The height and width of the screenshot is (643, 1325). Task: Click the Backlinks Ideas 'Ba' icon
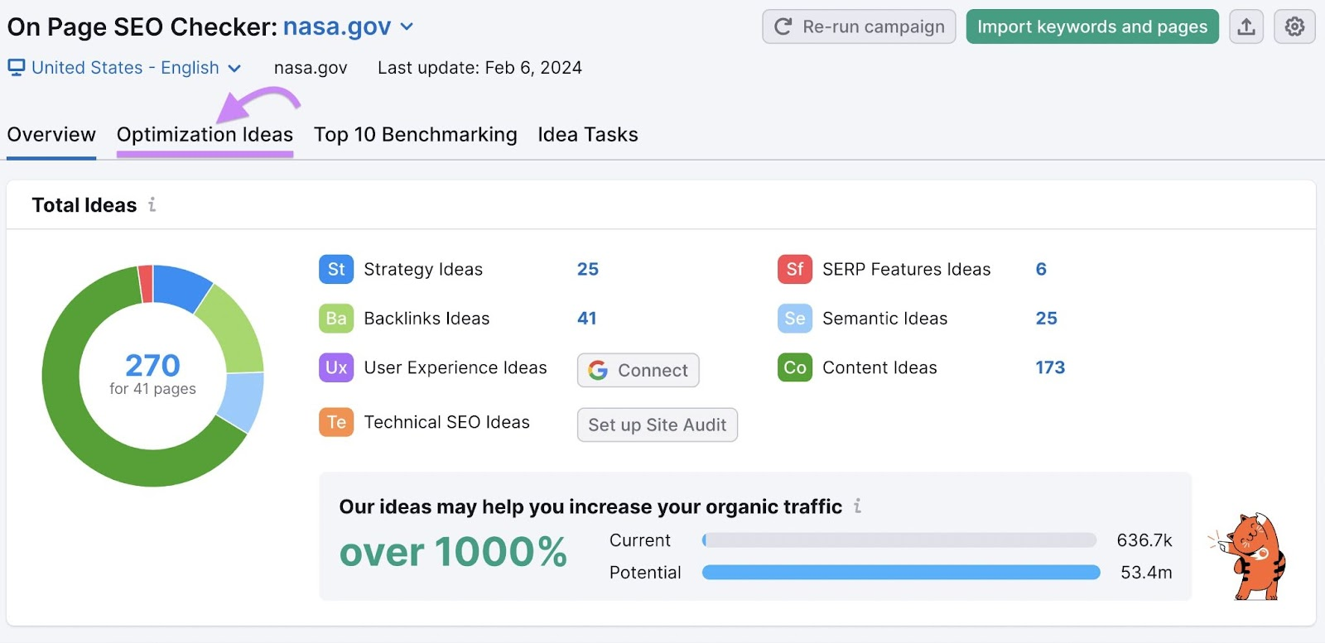coord(335,319)
